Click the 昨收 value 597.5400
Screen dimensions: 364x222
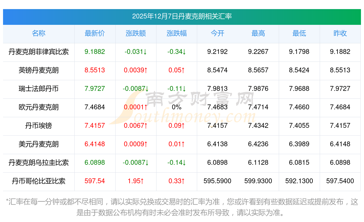point(340,181)
